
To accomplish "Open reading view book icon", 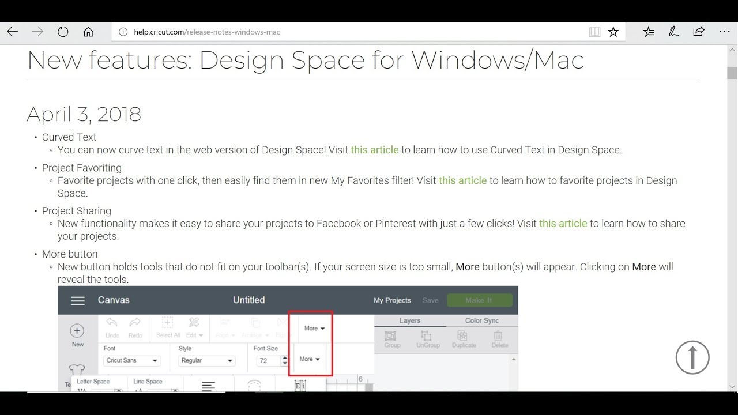I will tap(594, 32).
